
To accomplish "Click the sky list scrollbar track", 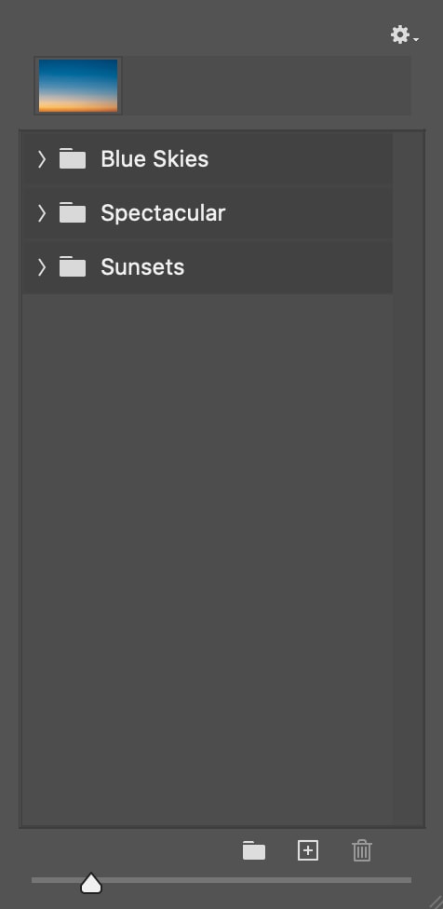I will pos(408,479).
